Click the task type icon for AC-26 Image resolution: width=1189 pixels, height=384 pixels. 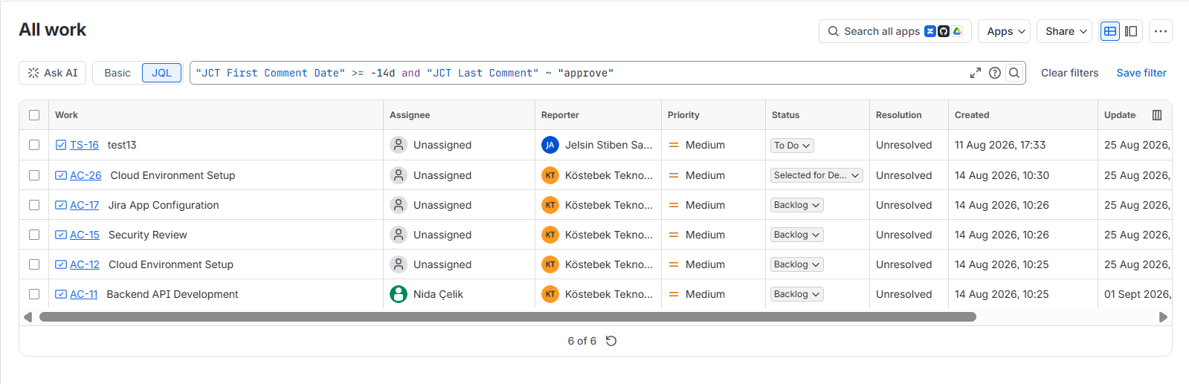click(61, 175)
